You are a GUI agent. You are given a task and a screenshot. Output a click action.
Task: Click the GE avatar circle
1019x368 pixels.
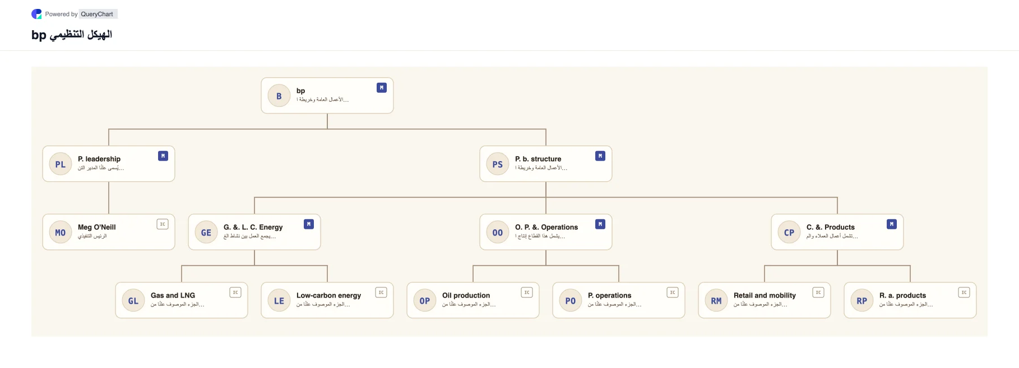(x=206, y=233)
